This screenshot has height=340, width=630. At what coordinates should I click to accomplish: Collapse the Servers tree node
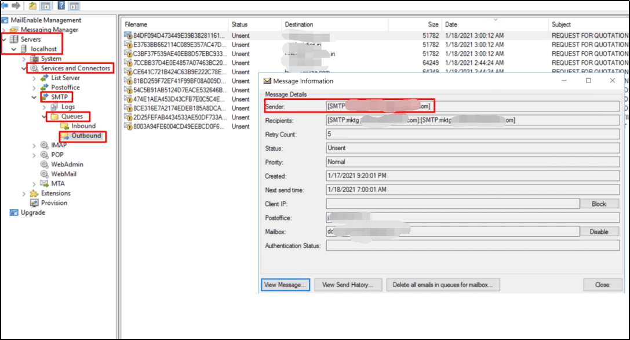tap(4, 39)
